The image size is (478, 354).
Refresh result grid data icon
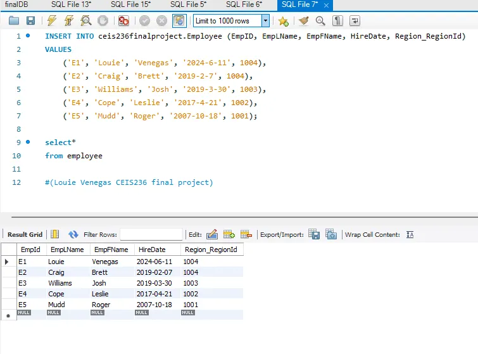73,234
